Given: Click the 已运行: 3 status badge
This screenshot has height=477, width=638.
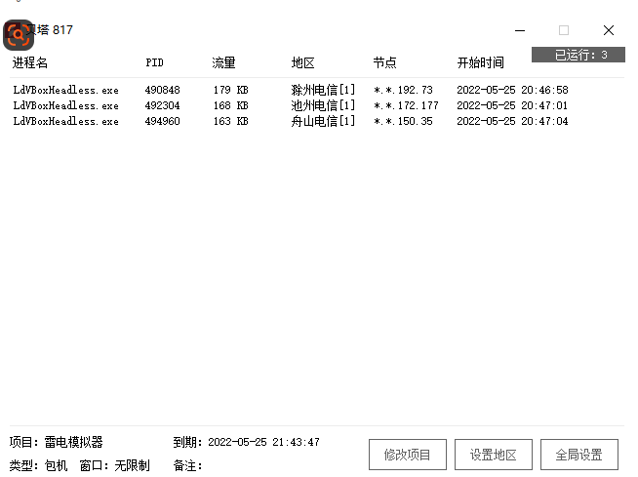Looking at the screenshot, I should (578, 55).
